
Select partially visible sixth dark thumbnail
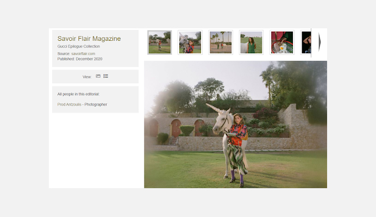[x=306, y=42]
